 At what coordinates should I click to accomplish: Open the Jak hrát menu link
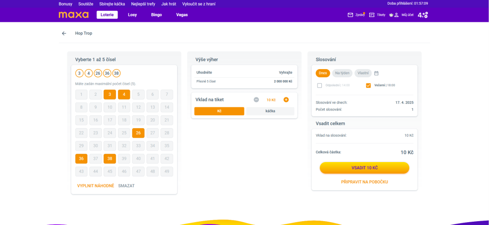point(169,4)
